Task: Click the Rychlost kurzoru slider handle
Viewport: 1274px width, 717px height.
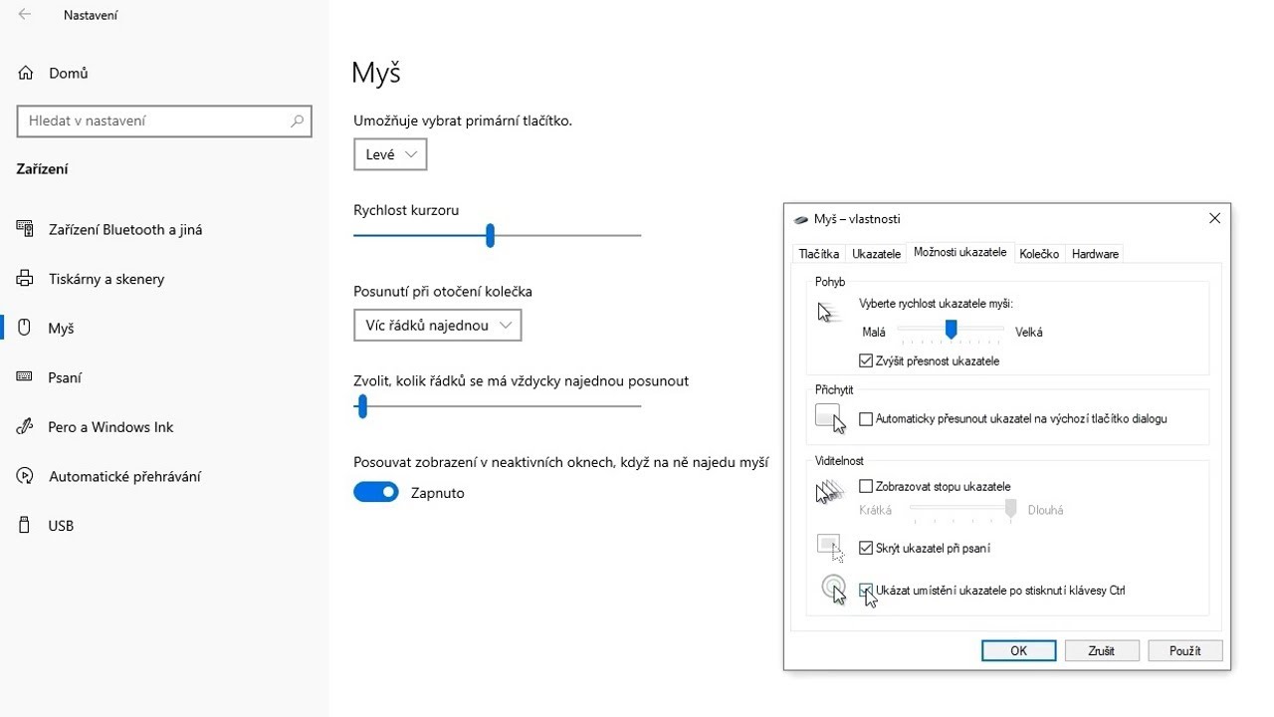Action: [x=490, y=235]
